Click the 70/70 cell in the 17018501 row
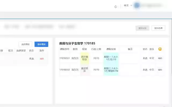The height and width of the screenshot is (107, 172). point(96,58)
